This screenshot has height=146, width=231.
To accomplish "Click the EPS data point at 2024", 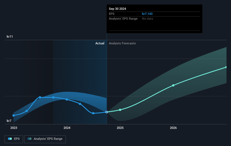I will pos(67,100).
